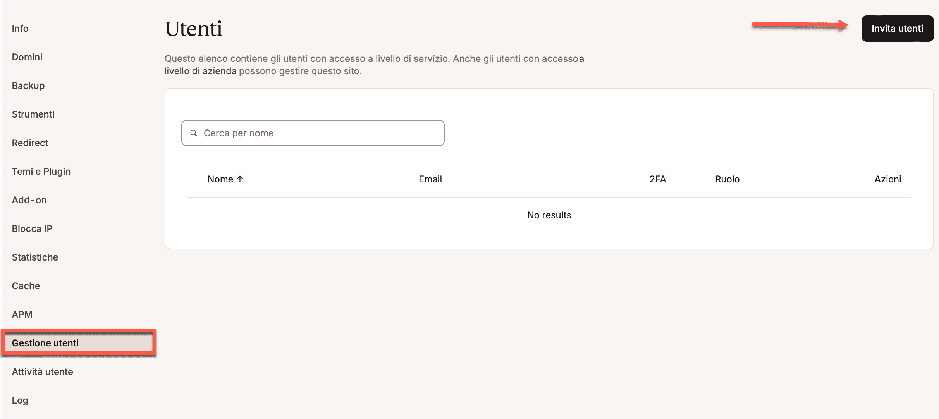939x419 pixels.
Task: View the Statistiche page
Action: click(35, 257)
